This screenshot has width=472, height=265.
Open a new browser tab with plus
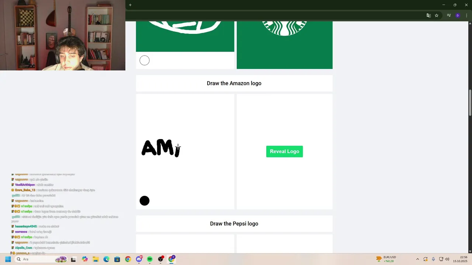[x=130, y=5]
